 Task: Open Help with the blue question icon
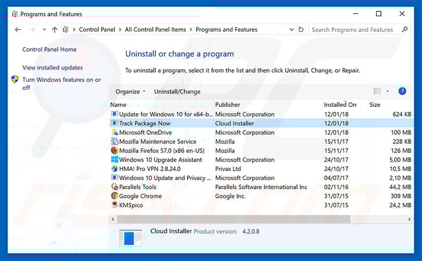(402, 91)
